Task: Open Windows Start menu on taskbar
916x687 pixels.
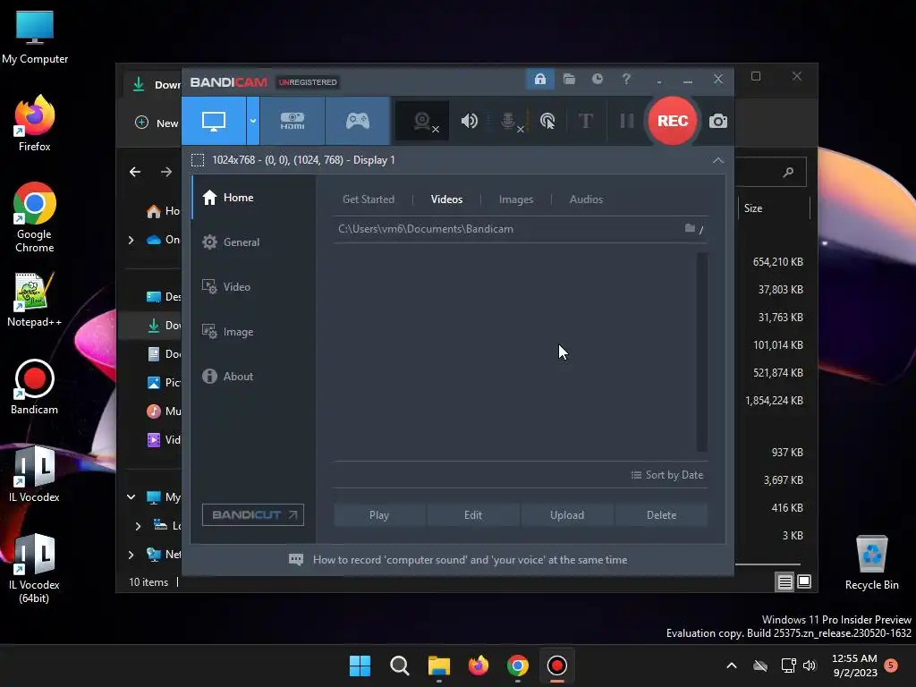Action: pos(360,666)
